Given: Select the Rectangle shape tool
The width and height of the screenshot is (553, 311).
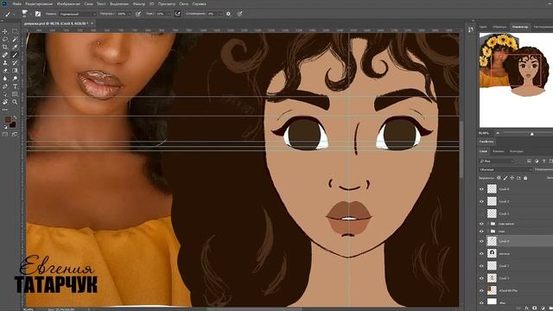Looking at the screenshot, I should tap(15, 94).
